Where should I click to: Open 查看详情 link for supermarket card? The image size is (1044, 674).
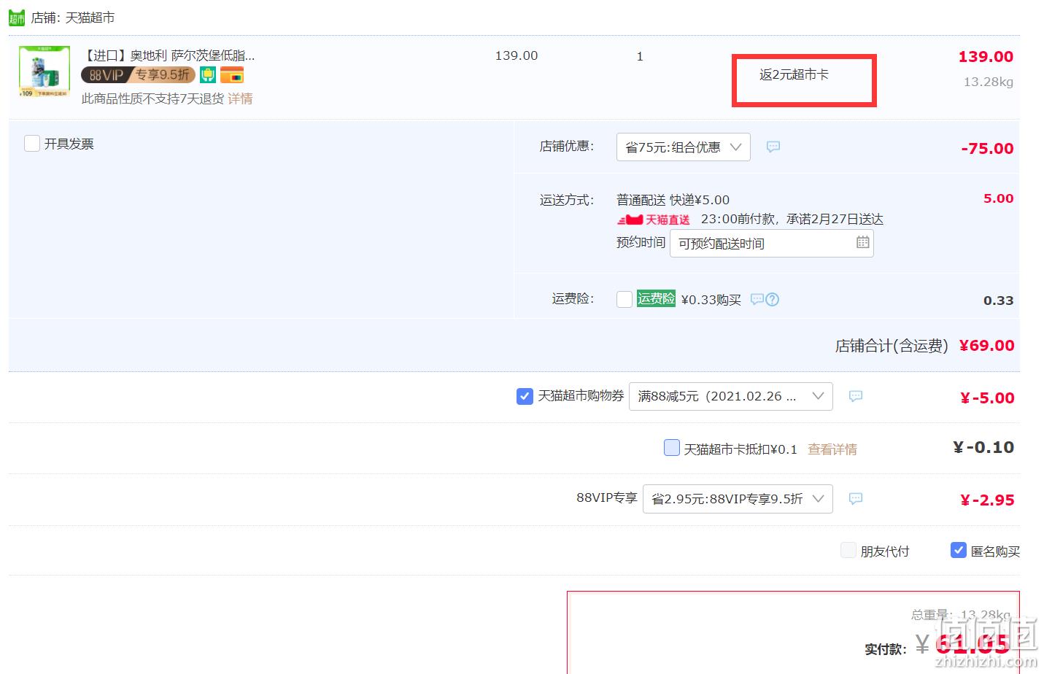pyautogui.click(x=832, y=449)
